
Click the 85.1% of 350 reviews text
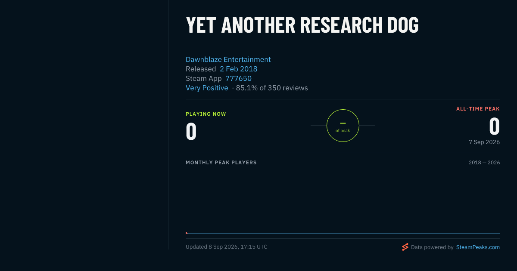point(272,88)
